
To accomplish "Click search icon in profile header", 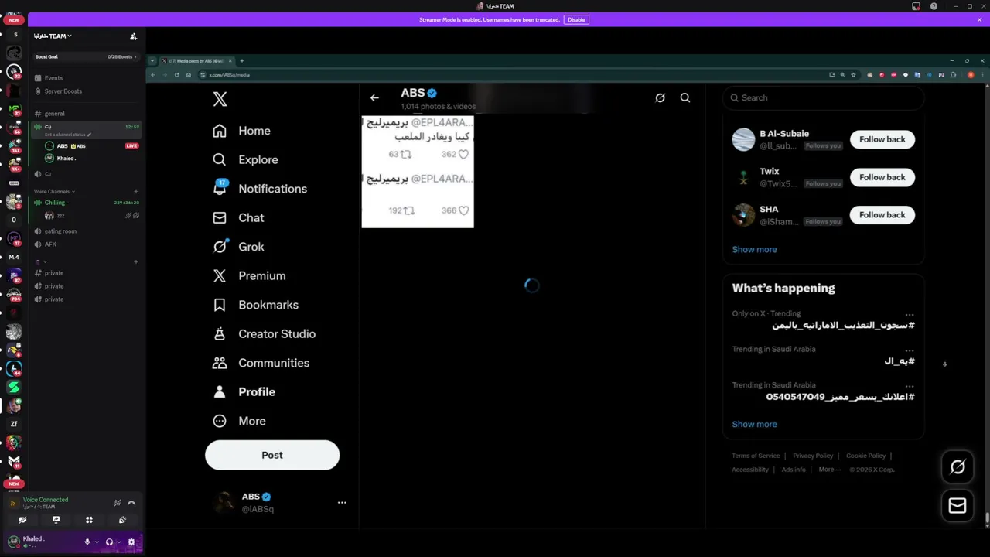I will pyautogui.click(x=685, y=98).
